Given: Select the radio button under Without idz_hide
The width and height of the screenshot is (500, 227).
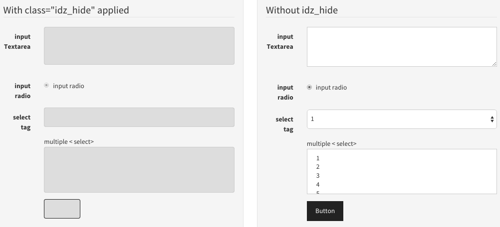Looking at the screenshot, I should coord(309,88).
